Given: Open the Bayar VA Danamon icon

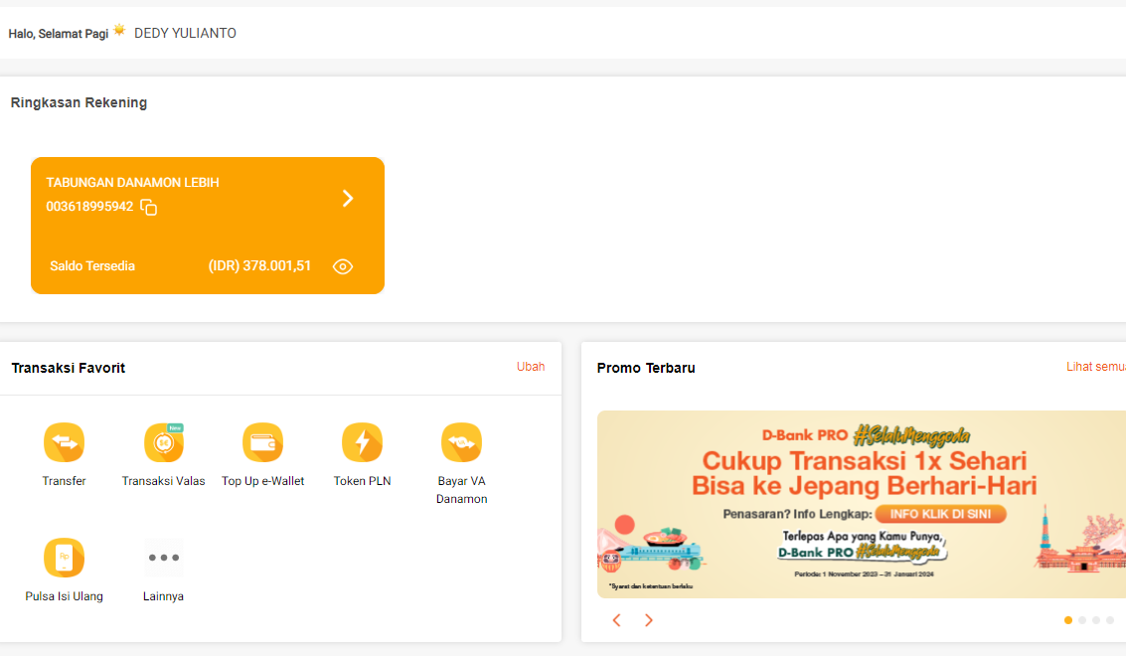Looking at the screenshot, I should click(461, 442).
